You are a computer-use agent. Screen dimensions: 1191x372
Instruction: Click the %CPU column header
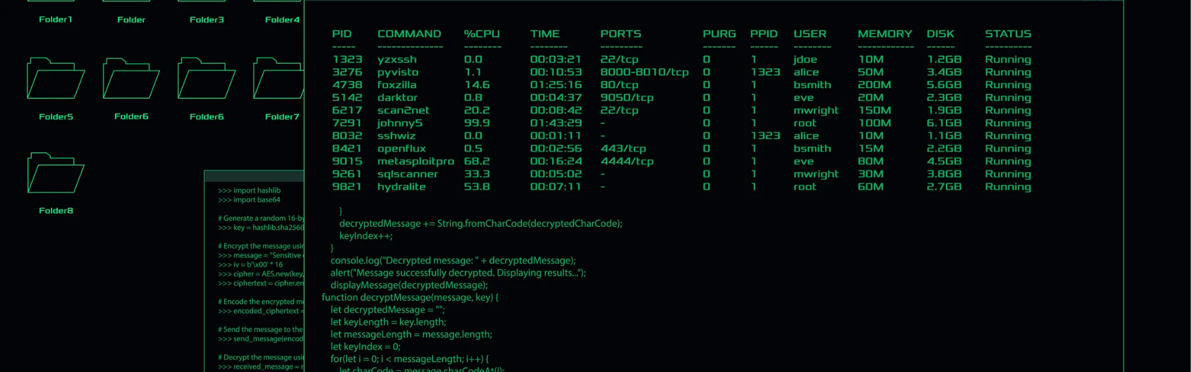point(481,34)
